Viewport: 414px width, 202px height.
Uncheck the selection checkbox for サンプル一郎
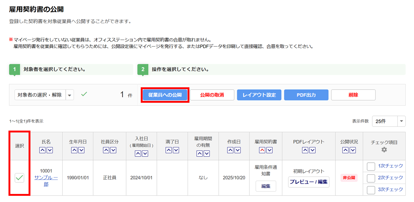pyautogui.click(x=20, y=177)
